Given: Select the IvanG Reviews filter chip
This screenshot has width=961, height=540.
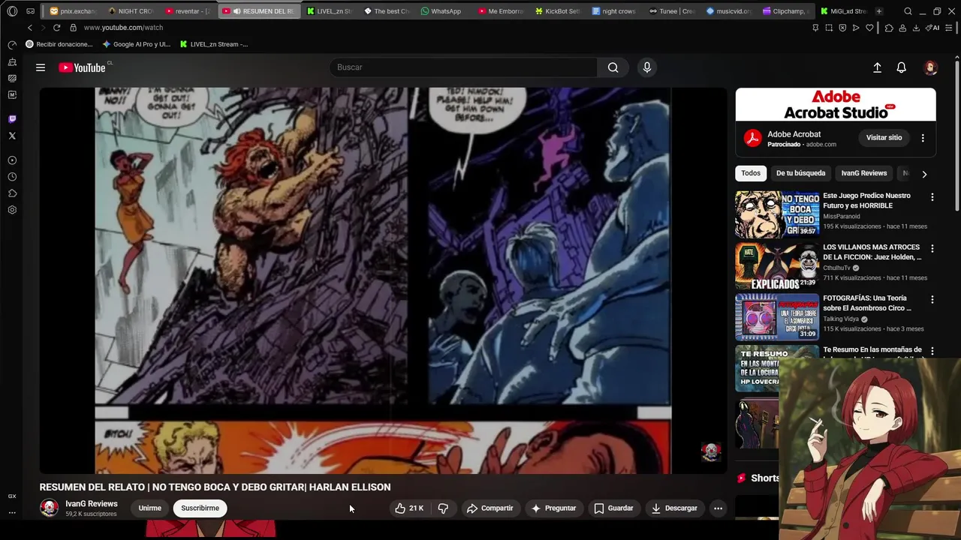Looking at the screenshot, I should click(x=863, y=173).
